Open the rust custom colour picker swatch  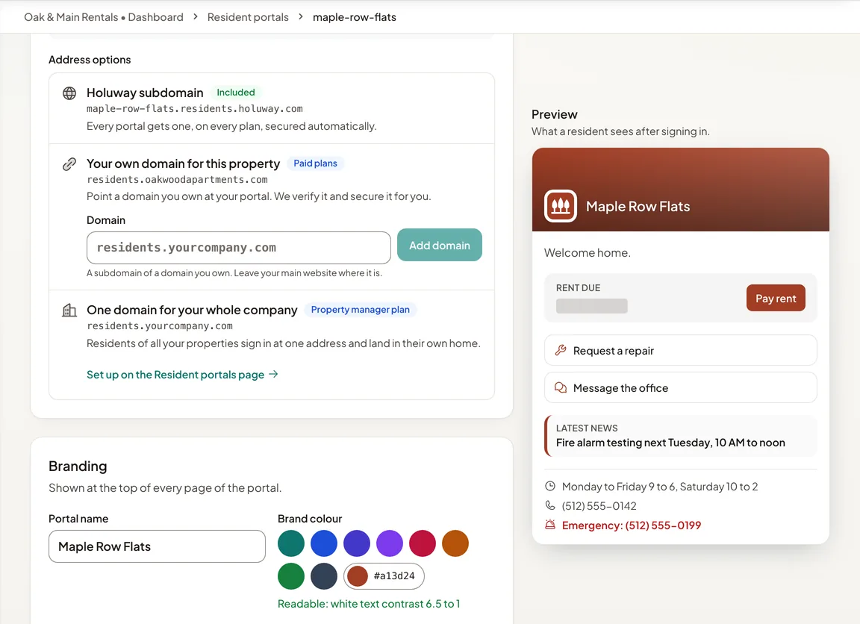click(x=358, y=576)
